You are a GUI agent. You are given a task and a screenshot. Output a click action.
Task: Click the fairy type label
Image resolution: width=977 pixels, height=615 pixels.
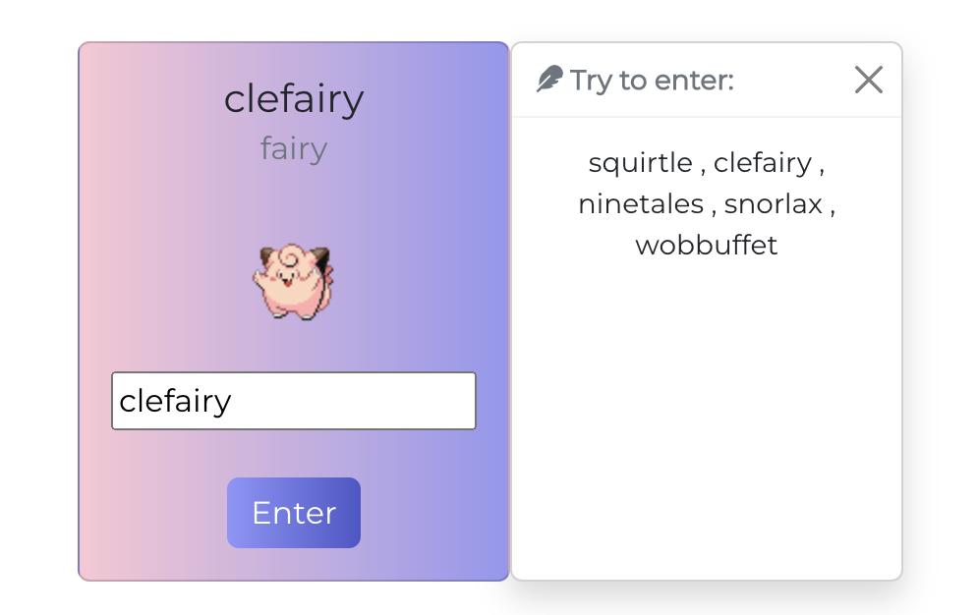coord(293,148)
